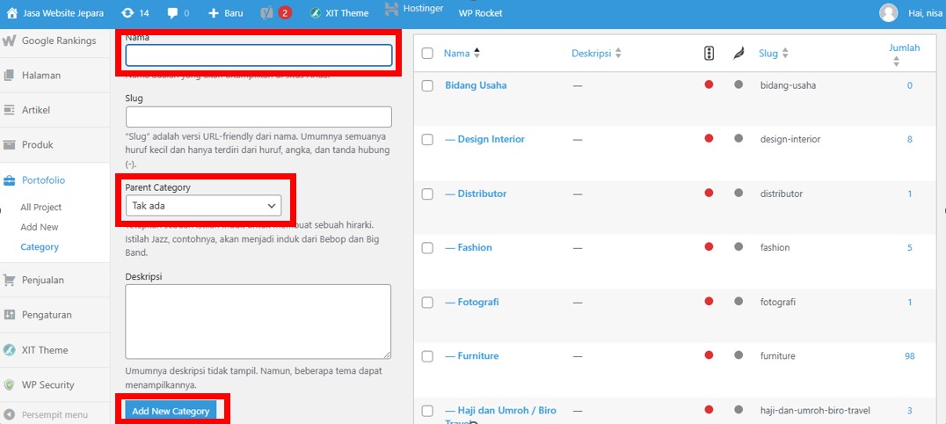The width and height of the screenshot is (946, 424).
Task: Click the gray readability dot for Furniture
Action: coord(739,355)
